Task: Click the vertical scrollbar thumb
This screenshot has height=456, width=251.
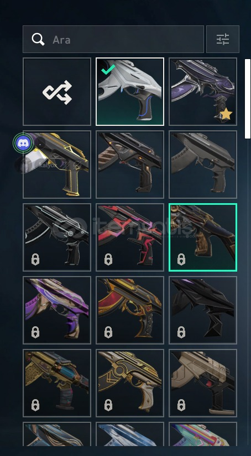Action: click(248, 99)
